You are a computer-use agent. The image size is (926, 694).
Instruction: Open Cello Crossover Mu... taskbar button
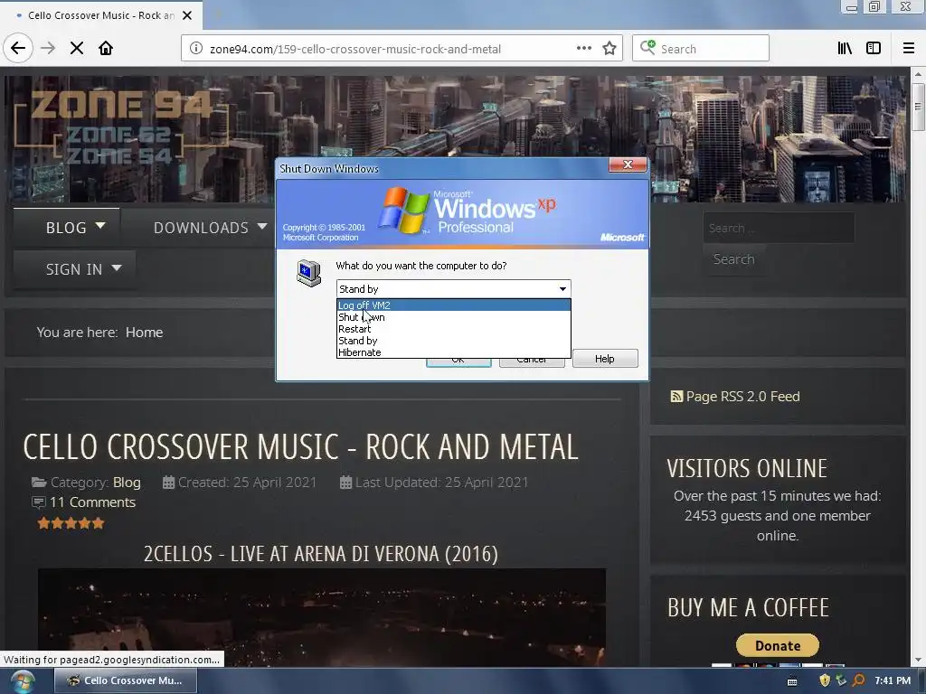[126, 681]
